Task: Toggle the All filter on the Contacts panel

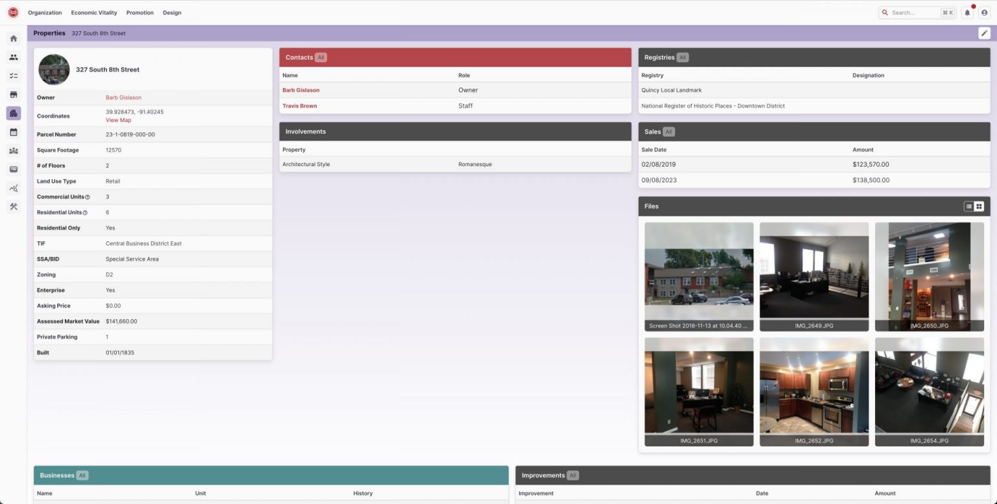Action: (x=321, y=57)
